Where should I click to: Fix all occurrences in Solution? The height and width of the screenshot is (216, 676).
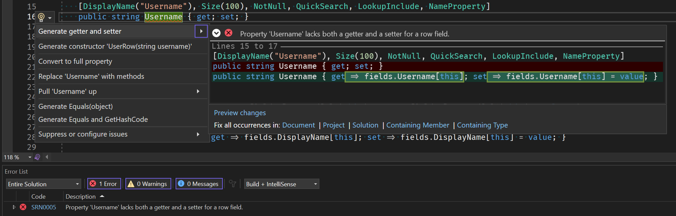(365, 125)
